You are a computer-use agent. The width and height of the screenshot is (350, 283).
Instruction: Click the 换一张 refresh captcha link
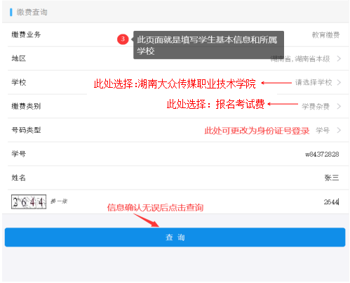pyautogui.click(x=59, y=202)
